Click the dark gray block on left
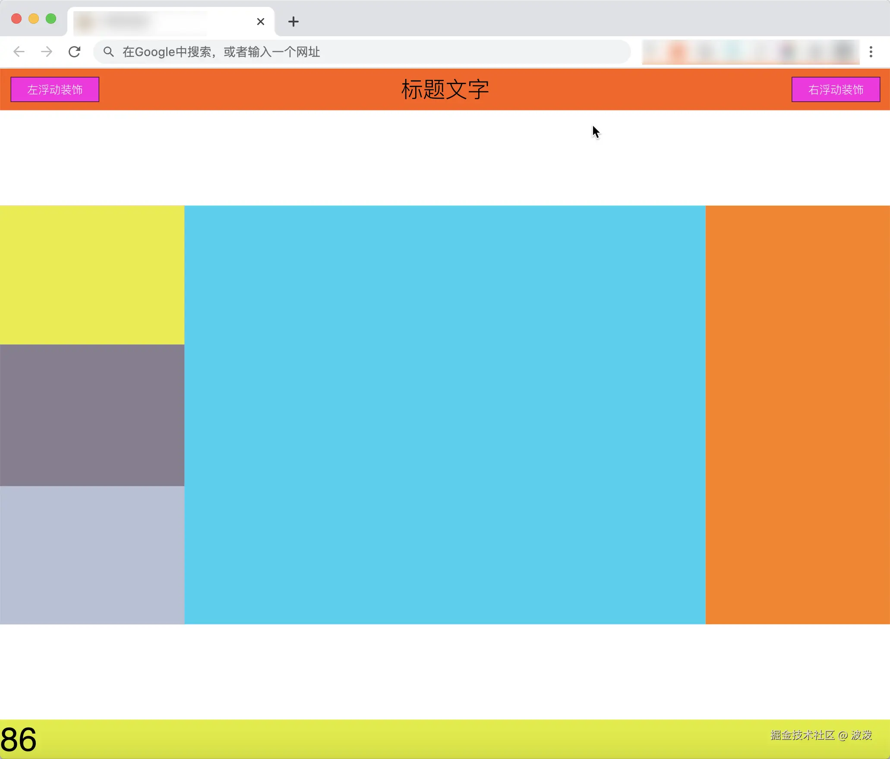The height and width of the screenshot is (759, 890). tap(92, 415)
